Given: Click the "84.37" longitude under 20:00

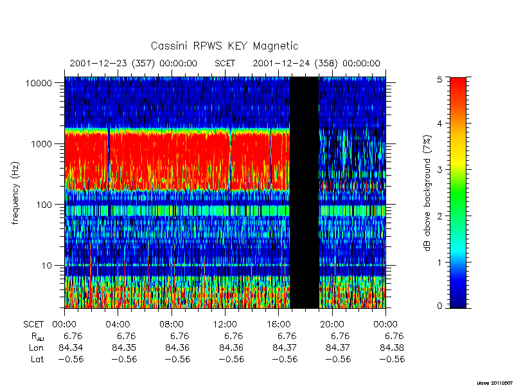Looking at the screenshot, I should pos(338,347).
